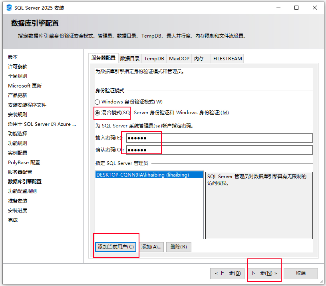326x286 pixels.
Task: Click 版本 step in sidebar
Action: (13, 57)
